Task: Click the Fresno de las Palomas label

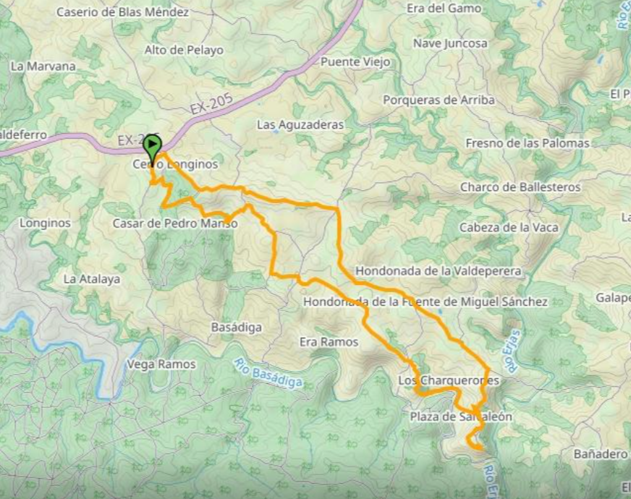Action: pyautogui.click(x=528, y=143)
